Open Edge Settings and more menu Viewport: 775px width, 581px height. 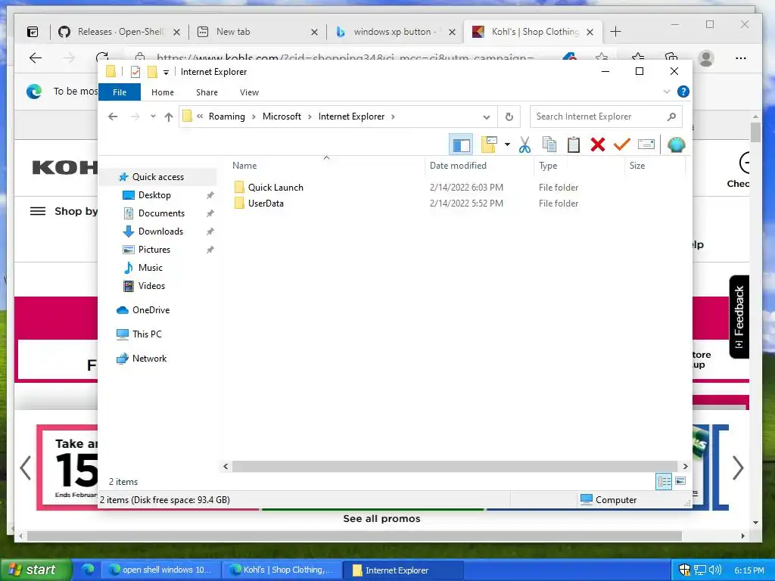pos(740,57)
